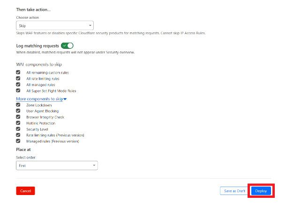The image size is (286, 203).
Task: Collapse More components to skip
Action: [41, 99]
